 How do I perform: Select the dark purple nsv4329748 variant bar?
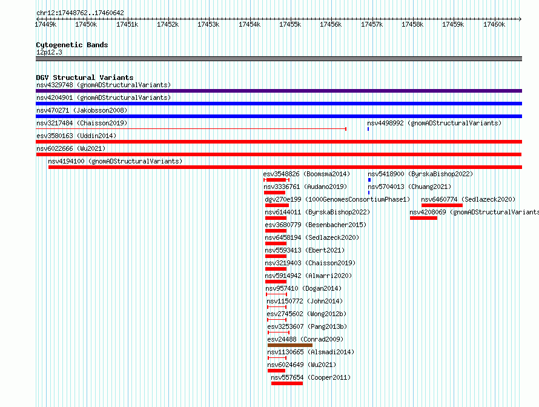(x=279, y=91)
